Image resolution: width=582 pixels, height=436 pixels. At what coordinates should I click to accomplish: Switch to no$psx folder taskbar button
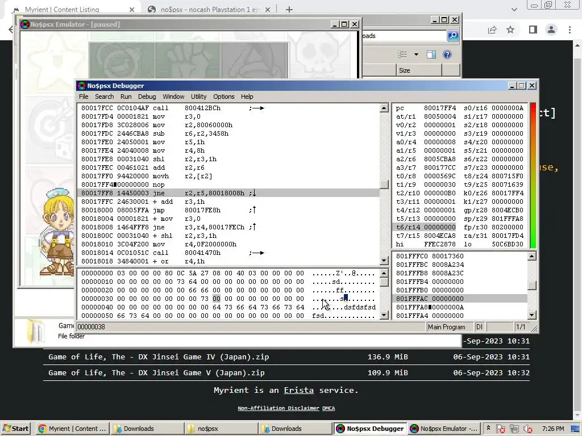point(221,429)
